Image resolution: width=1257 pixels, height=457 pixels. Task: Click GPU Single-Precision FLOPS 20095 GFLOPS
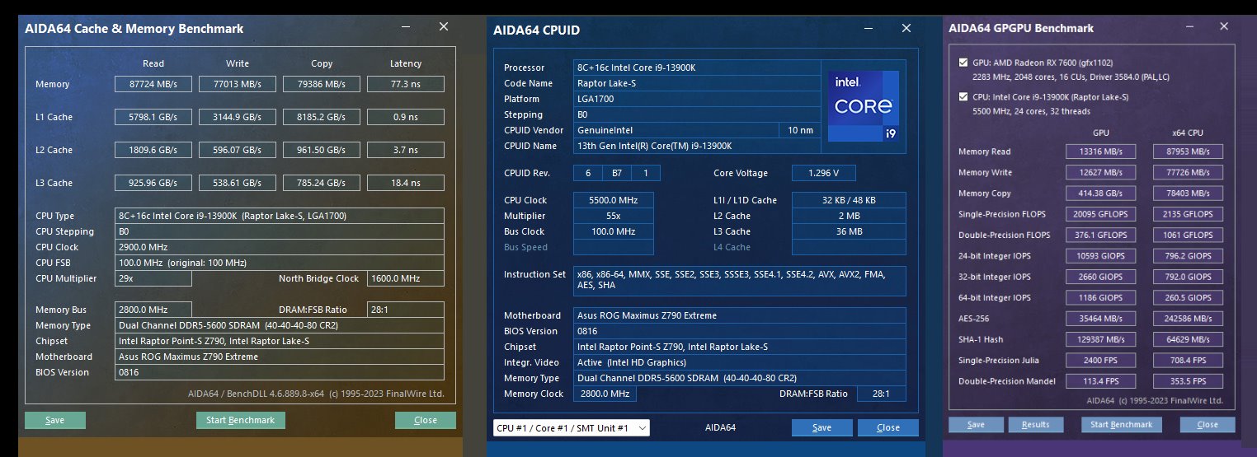point(1101,214)
